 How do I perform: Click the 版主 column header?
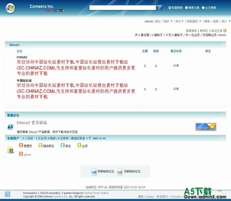(x=208, y=51)
